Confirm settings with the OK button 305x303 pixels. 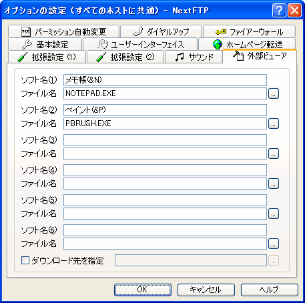[x=143, y=290]
